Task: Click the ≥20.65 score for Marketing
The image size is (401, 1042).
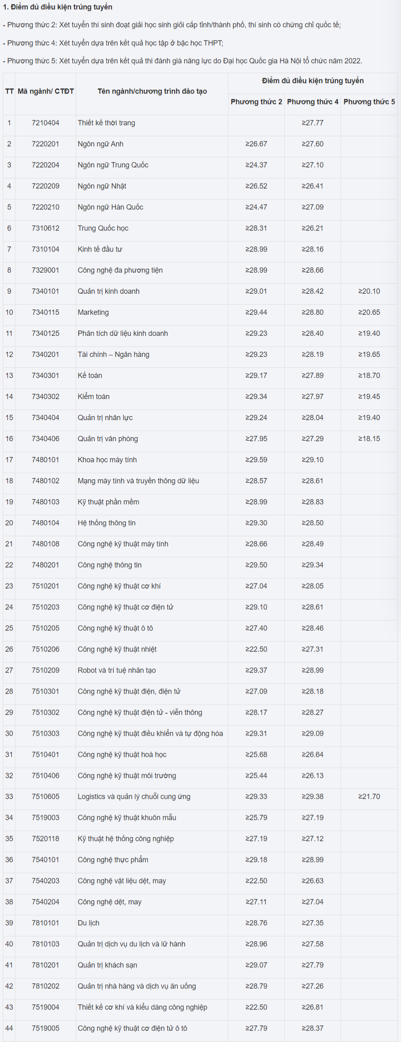Action: [369, 312]
